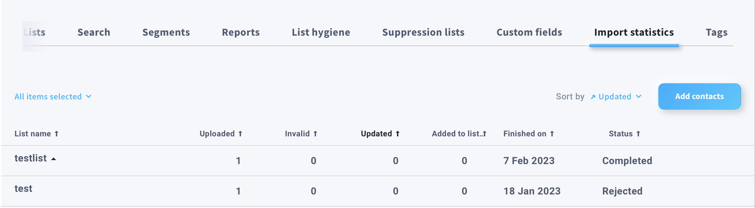
Task: Collapse the testlist row details
Action: point(54,159)
